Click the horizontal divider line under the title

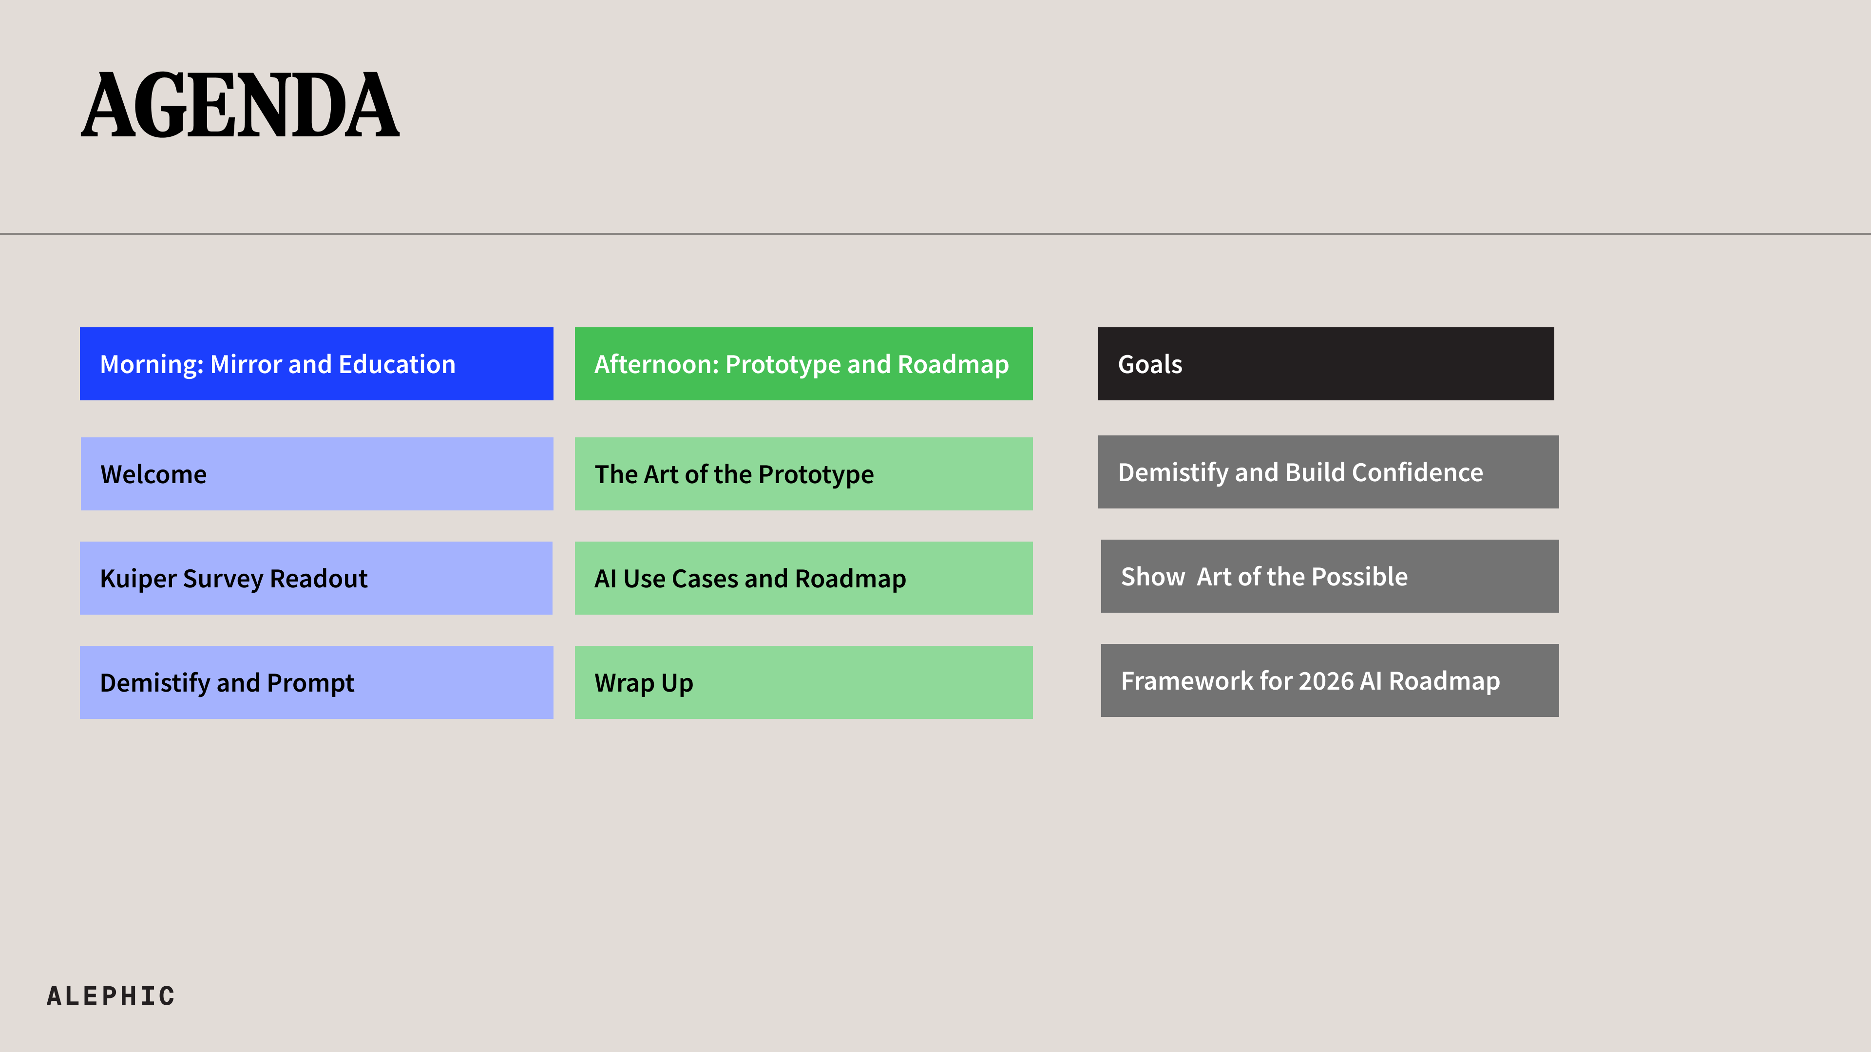point(935,234)
